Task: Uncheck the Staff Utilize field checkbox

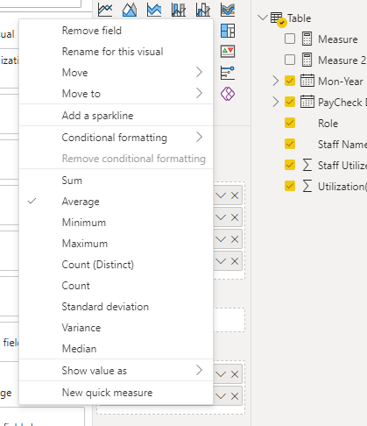Action: 290,165
